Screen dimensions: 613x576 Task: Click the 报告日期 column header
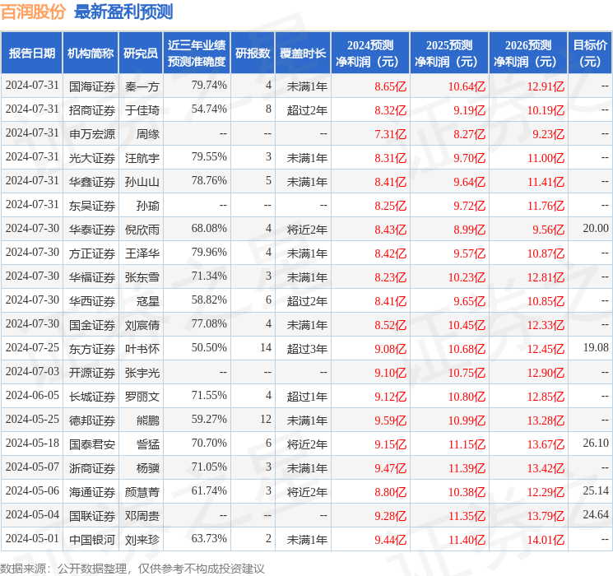[31, 53]
